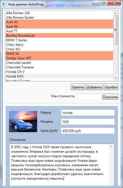Click the car list scrollbar thumb
The image size is (123, 188).
115,30
